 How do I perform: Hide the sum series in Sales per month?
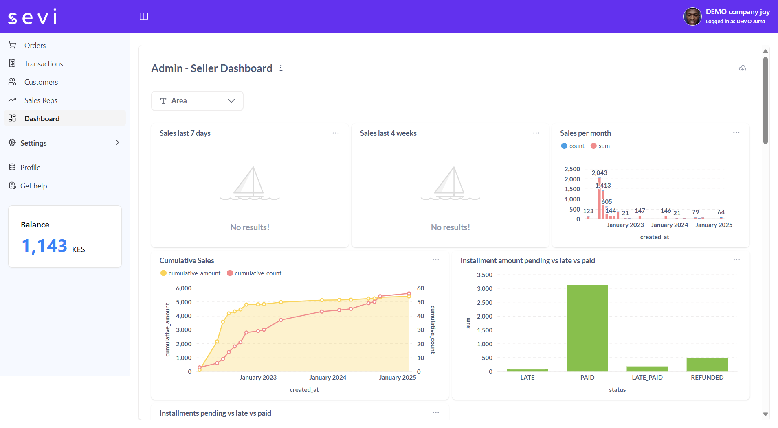click(x=600, y=146)
